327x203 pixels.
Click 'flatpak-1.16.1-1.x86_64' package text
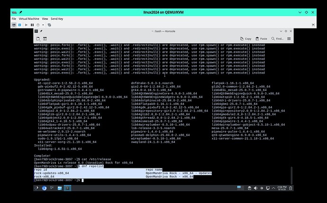click(x=233, y=83)
